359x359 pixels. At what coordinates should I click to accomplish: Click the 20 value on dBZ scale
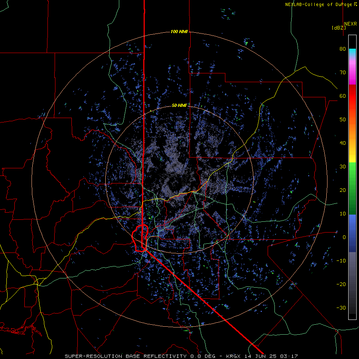point(343,190)
